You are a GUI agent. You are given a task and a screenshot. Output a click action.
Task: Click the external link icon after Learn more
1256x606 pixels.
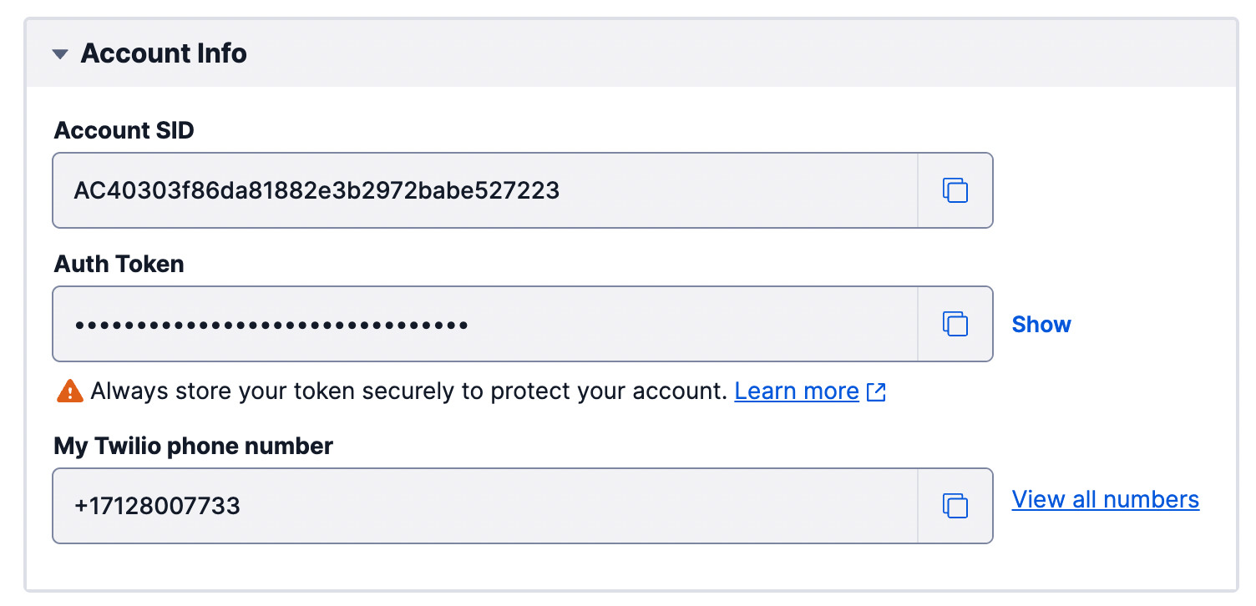876,391
